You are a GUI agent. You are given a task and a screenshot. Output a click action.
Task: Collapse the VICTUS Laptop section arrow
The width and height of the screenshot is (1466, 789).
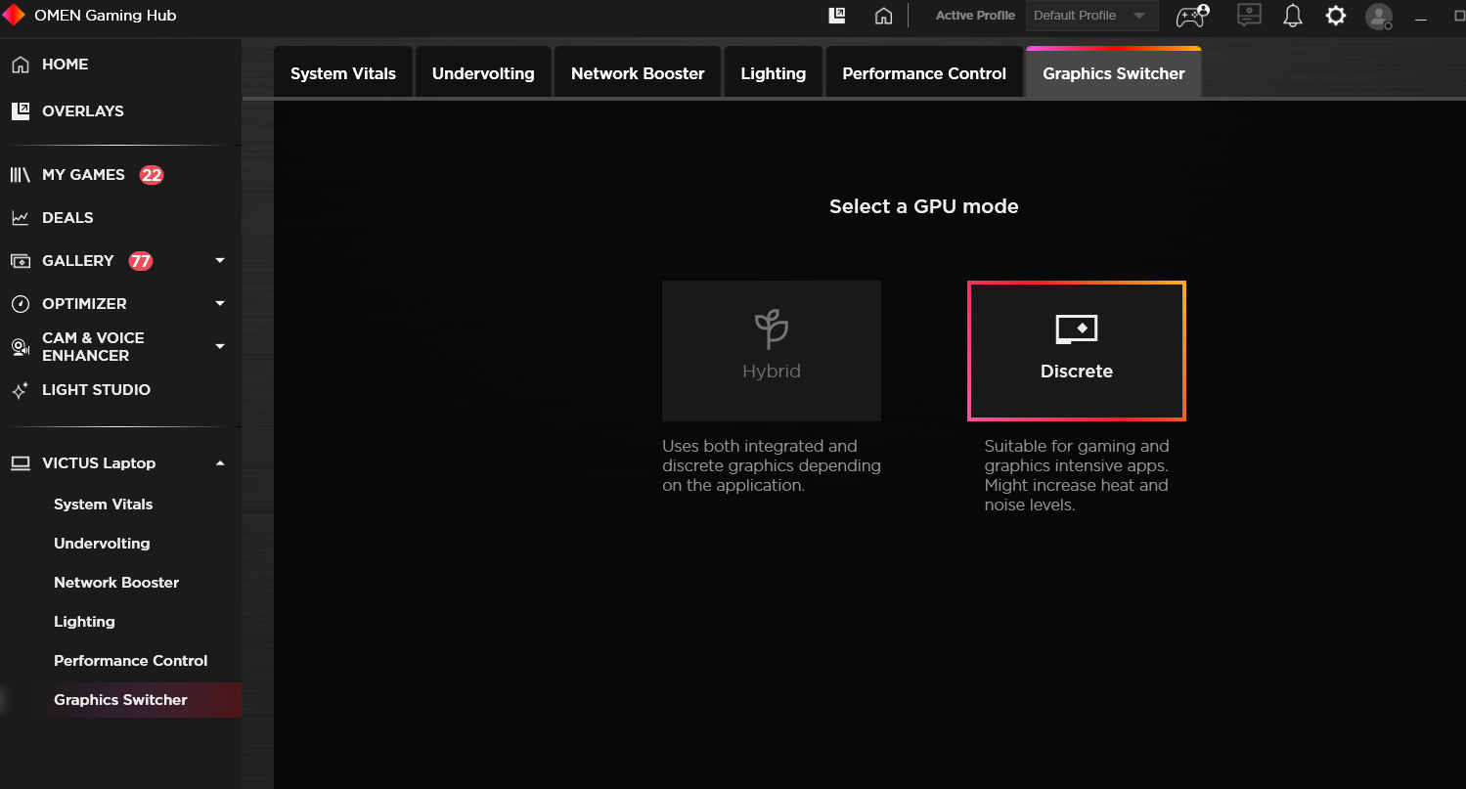(220, 462)
